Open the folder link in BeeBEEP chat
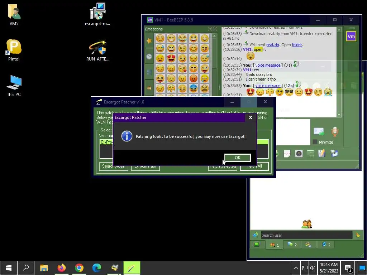The width and height of the screenshot is (367, 275). [297, 45]
